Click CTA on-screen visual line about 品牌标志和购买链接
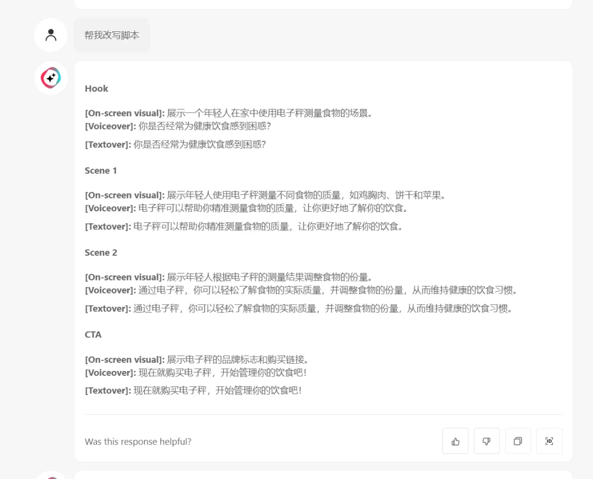Viewport: 593px width, 479px height. click(x=197, y=359)
